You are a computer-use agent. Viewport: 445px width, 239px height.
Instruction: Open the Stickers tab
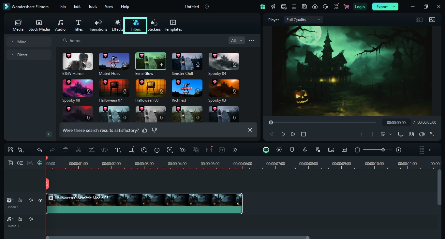154,25
